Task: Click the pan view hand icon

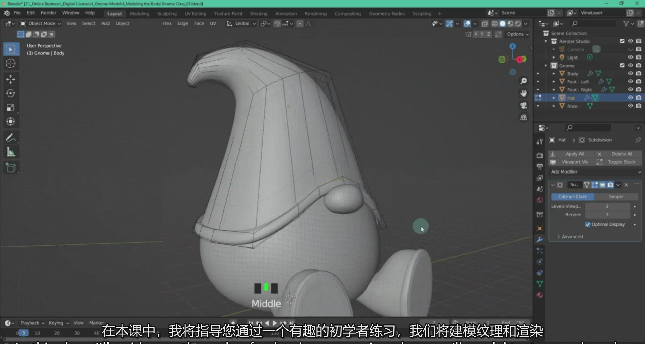Action: click(x=524, y=93)
